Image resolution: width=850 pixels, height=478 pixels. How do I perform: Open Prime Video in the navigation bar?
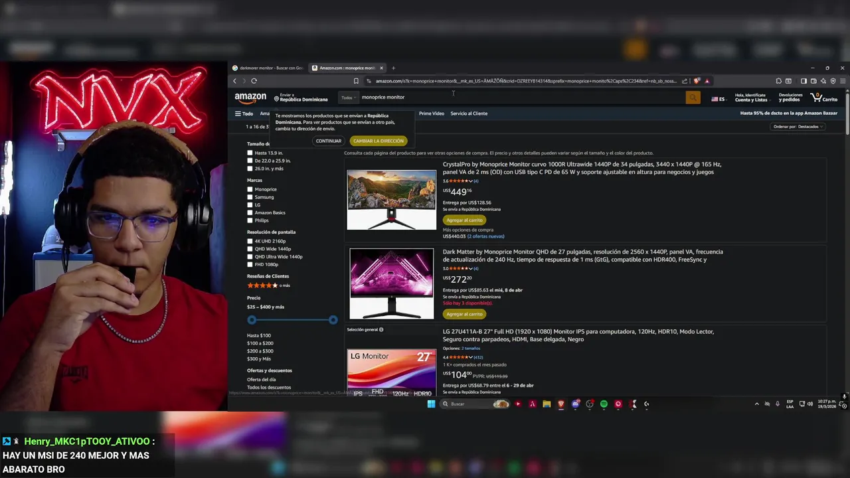coord(432,114)
